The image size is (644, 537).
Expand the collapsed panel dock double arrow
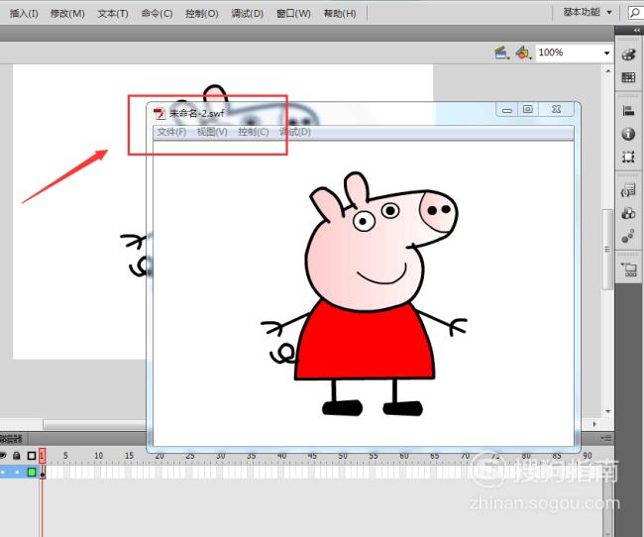point(637,30)
